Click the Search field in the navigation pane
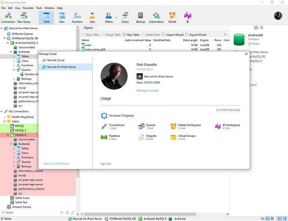288x221 pixels. tap(30, 212)
